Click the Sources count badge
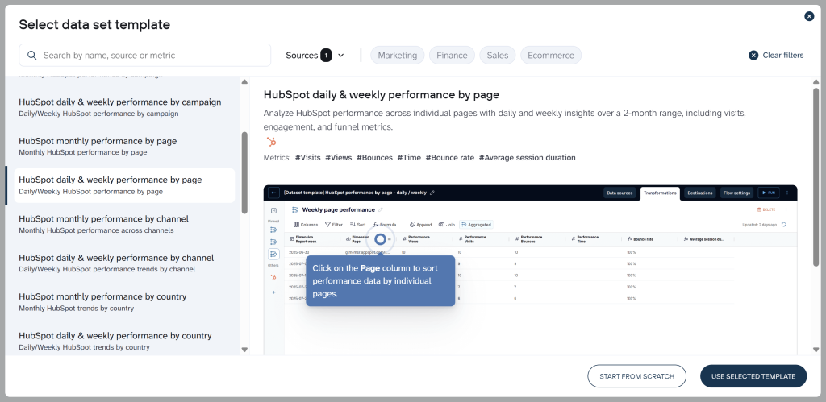 [326, 56]
